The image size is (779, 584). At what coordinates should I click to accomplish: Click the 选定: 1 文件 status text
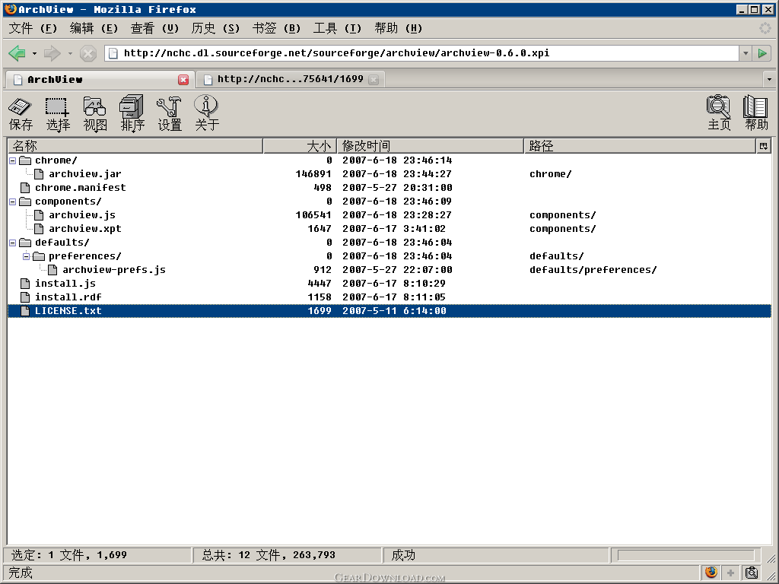69,554
